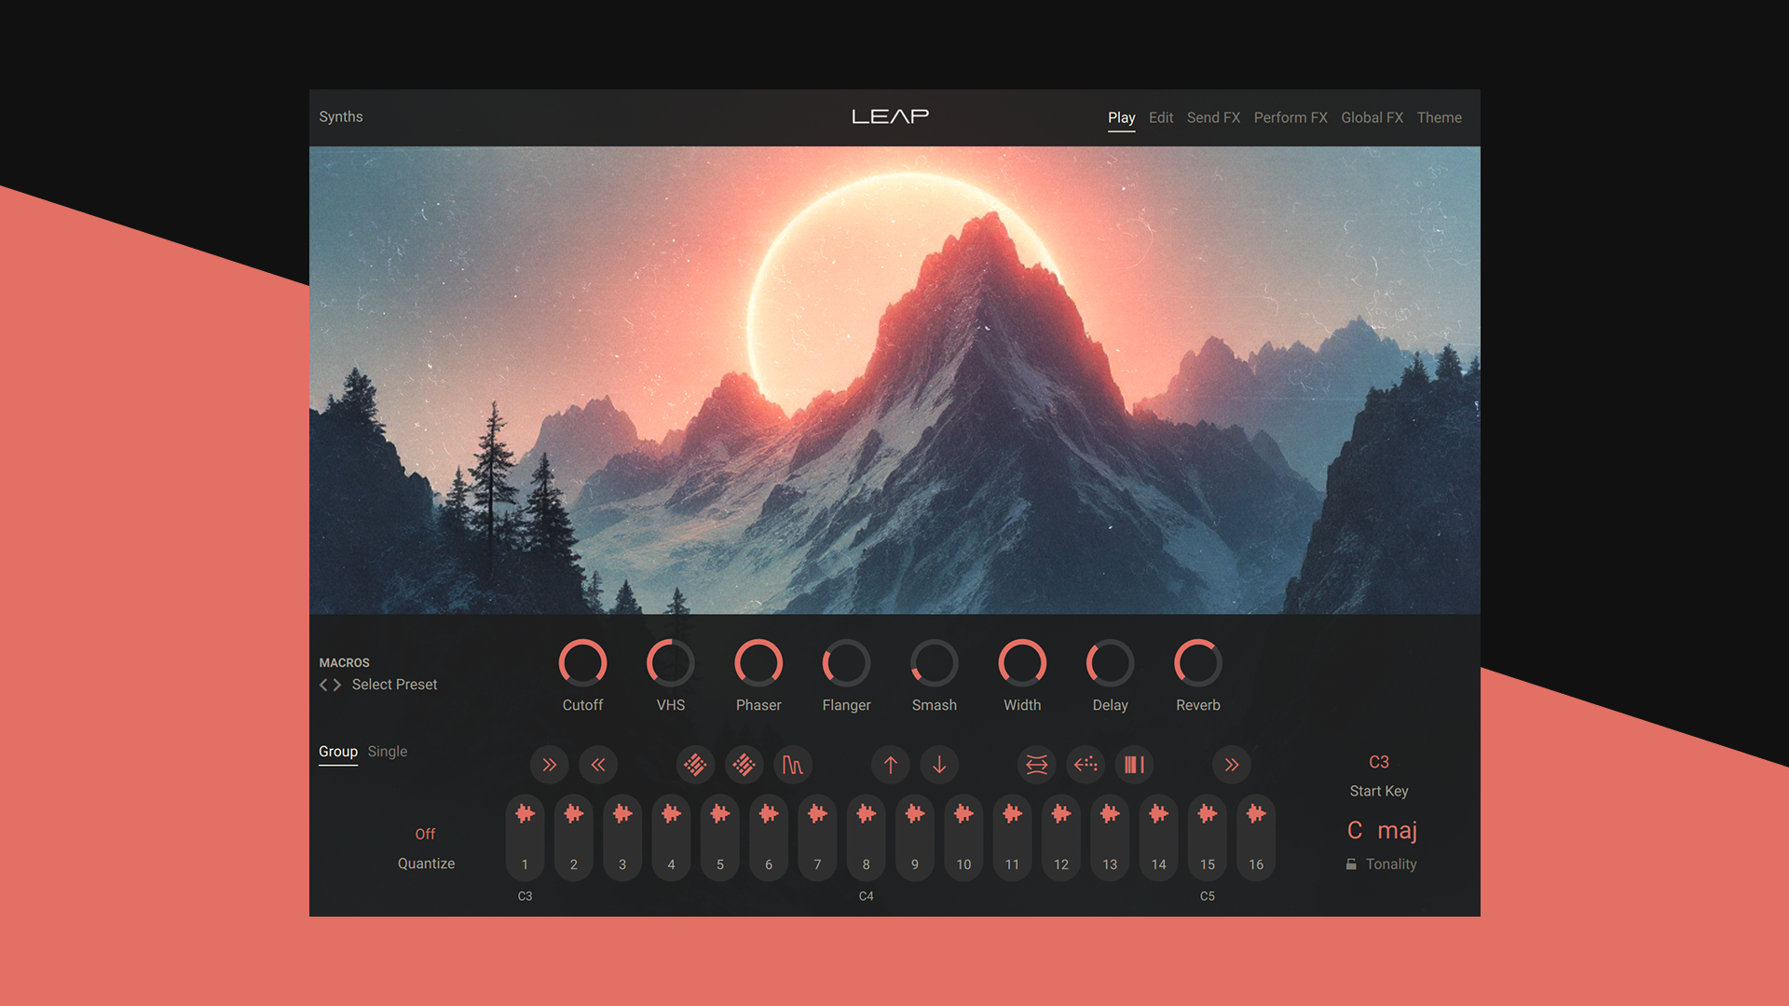1789x1006 pixels.
Task: Click the envelope waveform shape icon
Action: coord(792,765)
